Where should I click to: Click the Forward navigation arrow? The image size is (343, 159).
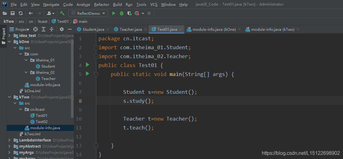39,13
